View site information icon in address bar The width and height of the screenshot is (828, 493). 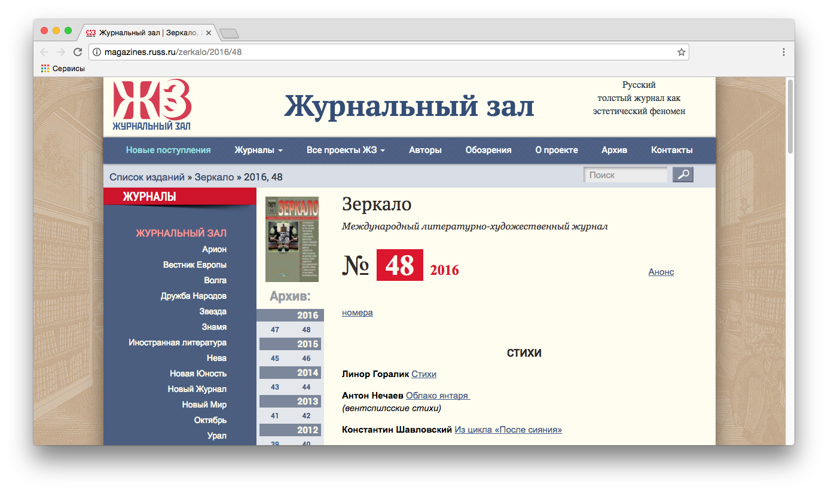[x=97, y=52]
